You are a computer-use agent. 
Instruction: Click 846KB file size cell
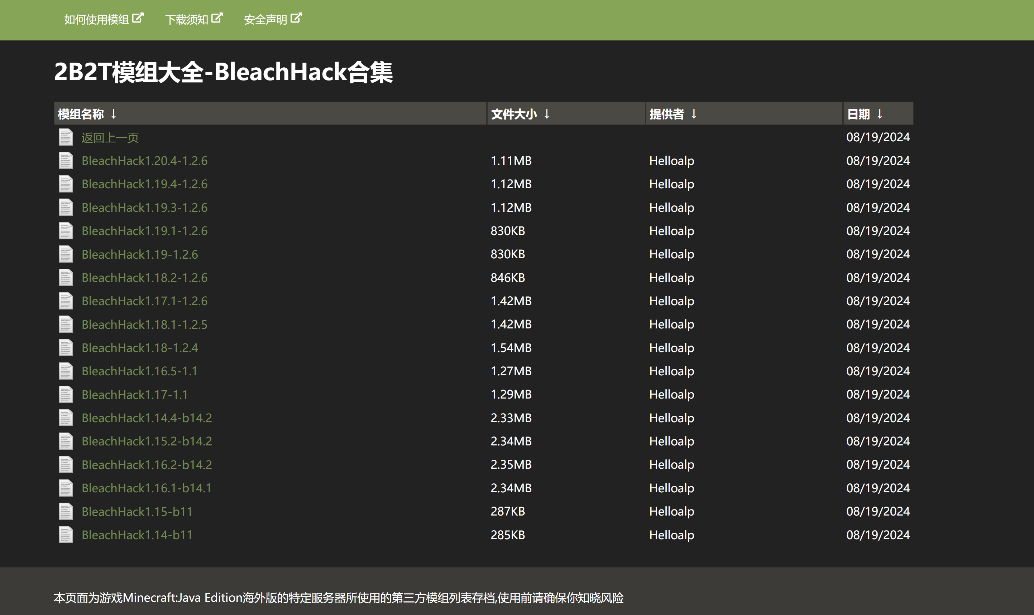pos(508,278)
